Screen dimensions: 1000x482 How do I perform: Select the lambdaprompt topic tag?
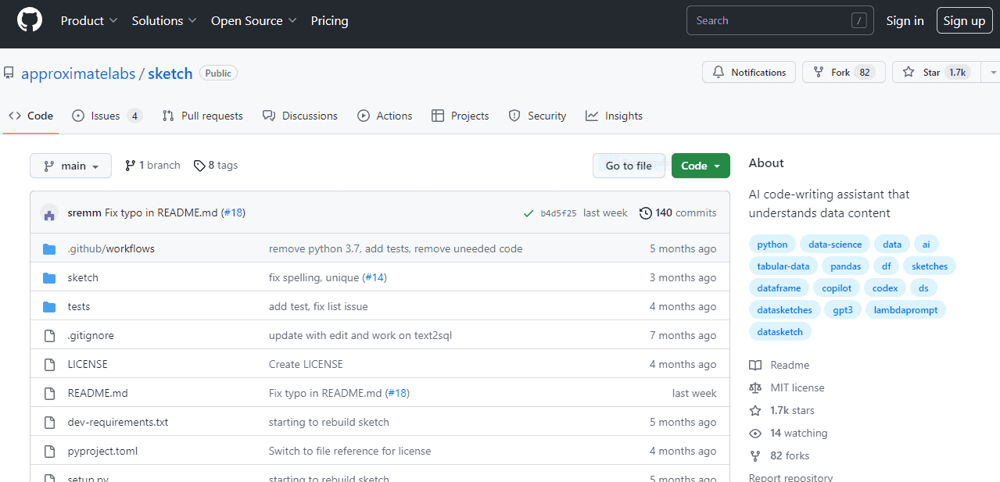(906, 310)
